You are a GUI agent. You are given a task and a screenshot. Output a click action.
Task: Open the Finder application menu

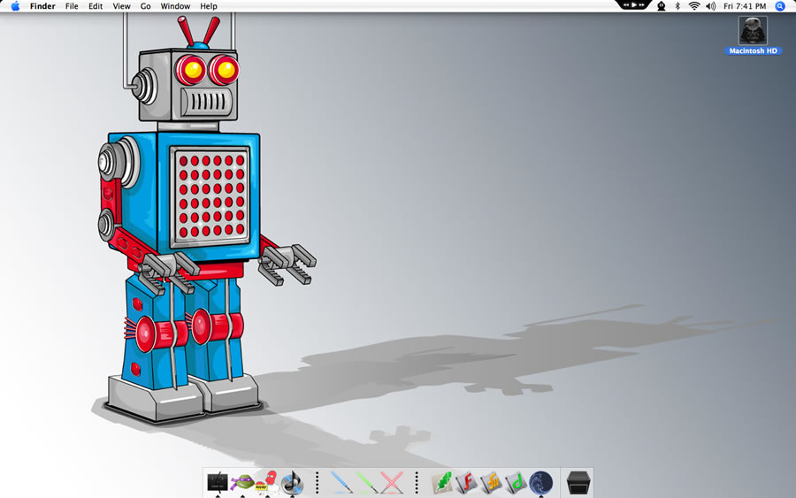(42, 6)
